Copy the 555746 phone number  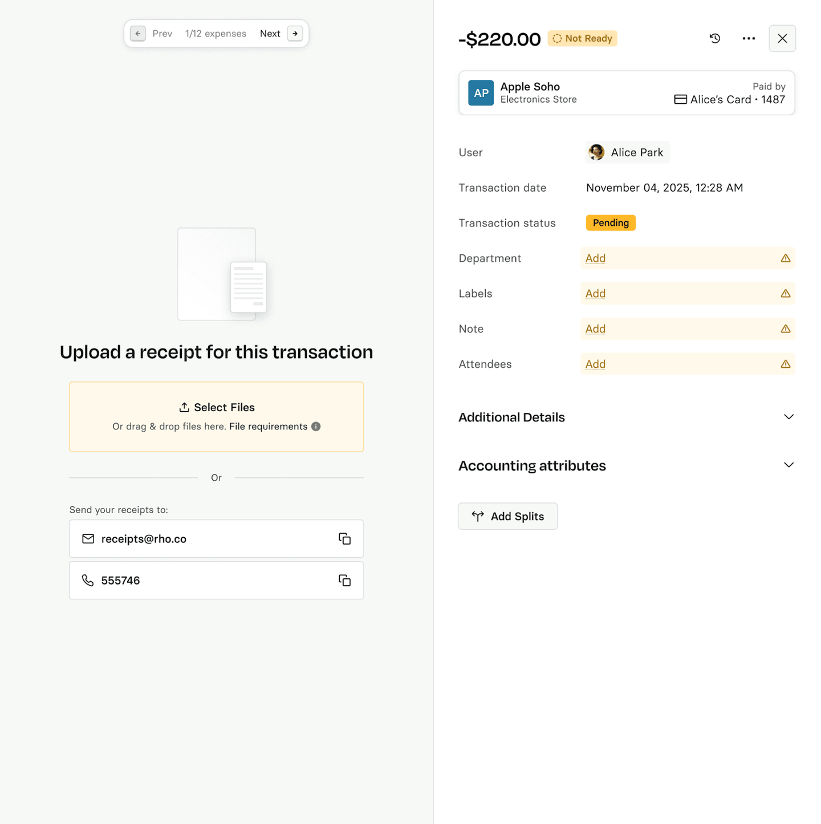point(344,581)
